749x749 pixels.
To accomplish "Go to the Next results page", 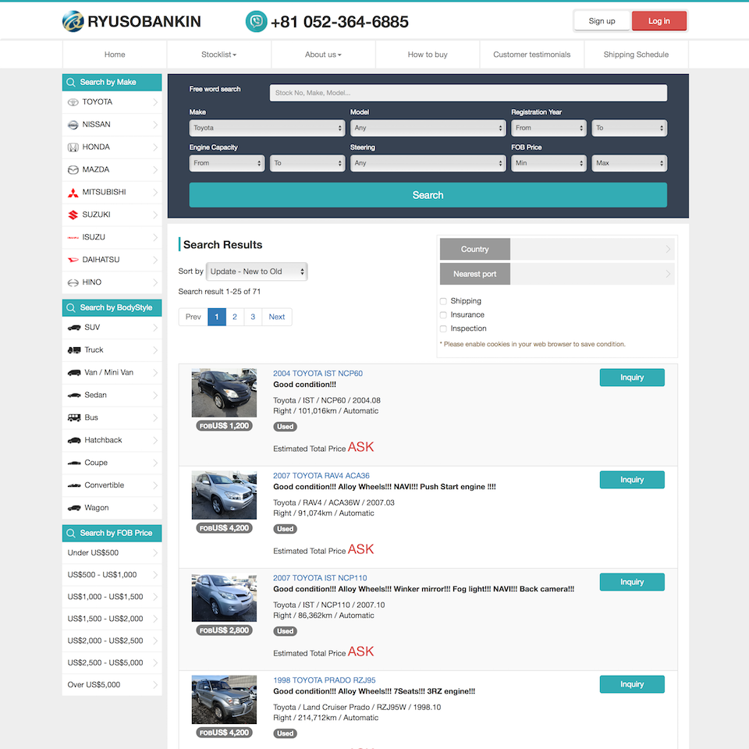I will click(x=276, y=317).
